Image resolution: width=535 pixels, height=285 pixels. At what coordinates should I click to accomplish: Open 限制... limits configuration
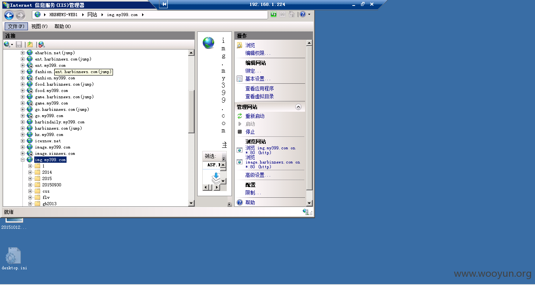coord(253,193)
